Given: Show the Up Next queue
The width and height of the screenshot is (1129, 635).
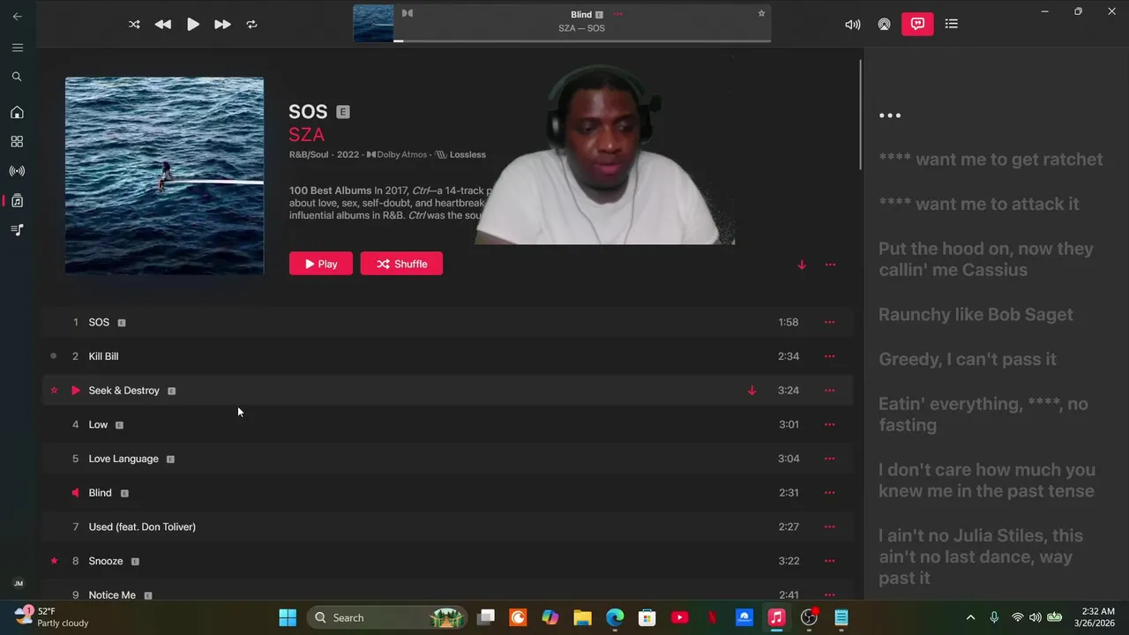Looking at the screenshot, I should click(x=951, y=24).
